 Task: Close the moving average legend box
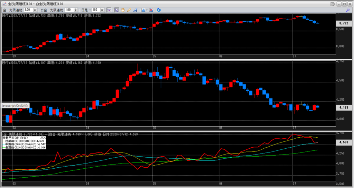pyautogui.click(x=45, y=138)
